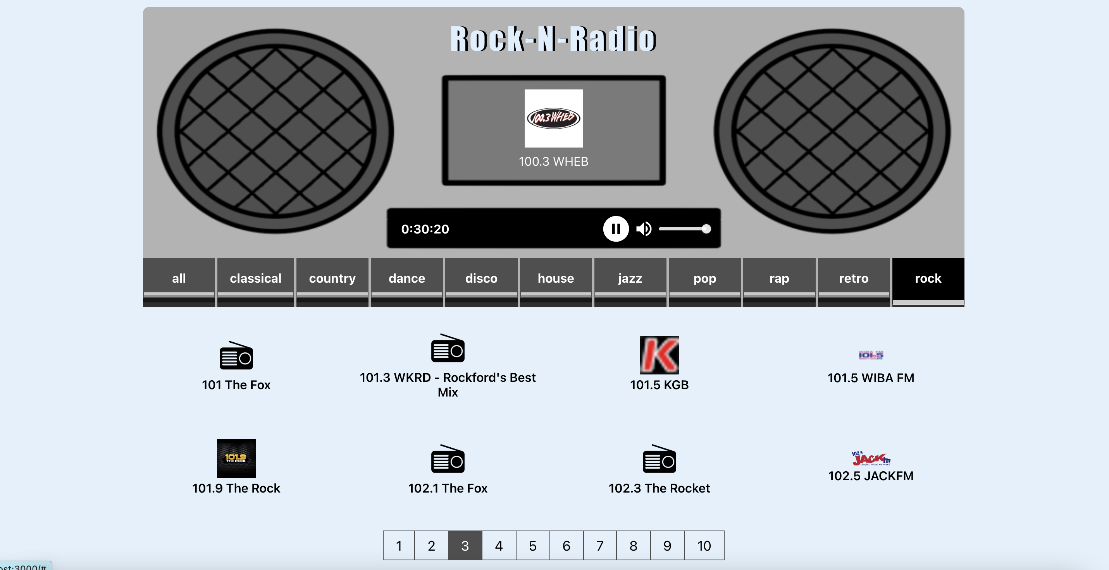The width and height of the screenshot is (1109, 570).
Task: Click the 101.3 WKRD Rockford's Best Mix icon
Action: coord(448,349)
